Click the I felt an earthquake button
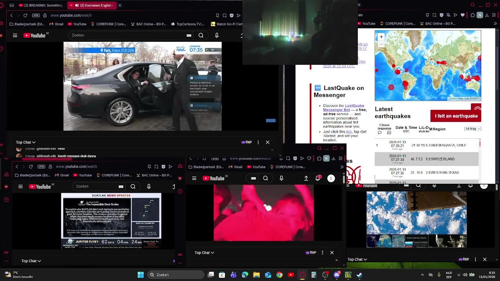This screenshot has height=281, width=500. point(456,116)
